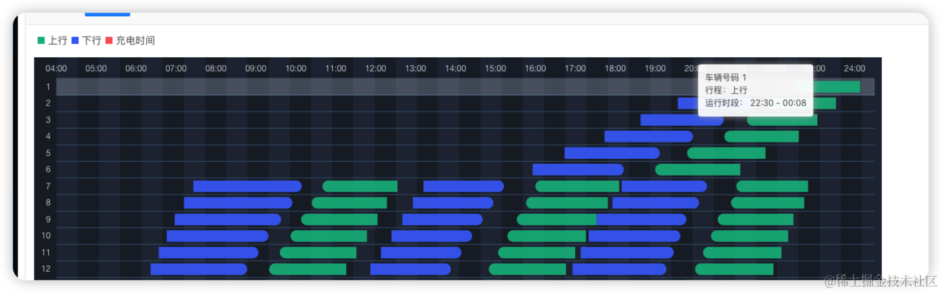Select vehicle row label 11

(x=46, y=253)
